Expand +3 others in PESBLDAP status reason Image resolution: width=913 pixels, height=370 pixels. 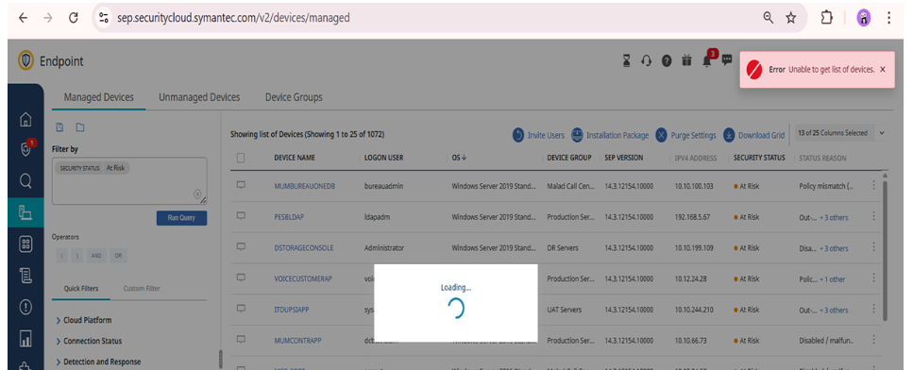834,218
